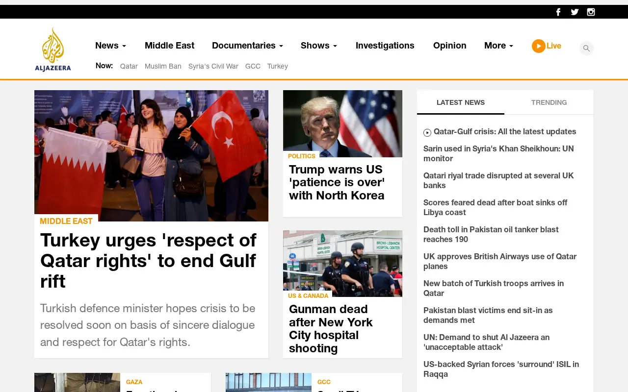The height and width of the screenshot is (392, 628).
Task: Click the orange MIDDLE EAST category label
Action: pos(66,221)
